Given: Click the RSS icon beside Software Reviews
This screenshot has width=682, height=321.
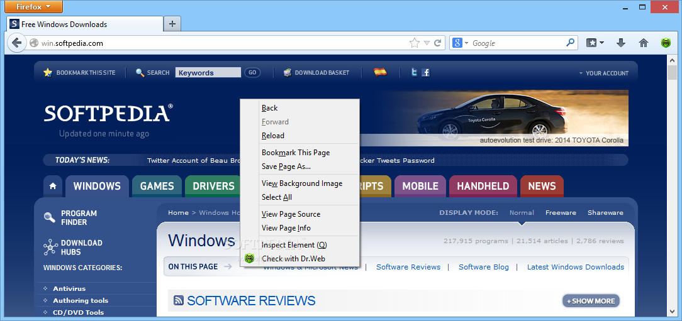Looking at the screenshot, I should point(178,300).
